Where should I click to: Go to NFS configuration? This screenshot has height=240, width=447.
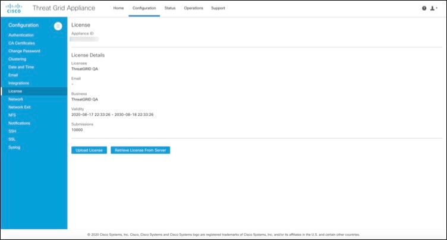point(12,115)
